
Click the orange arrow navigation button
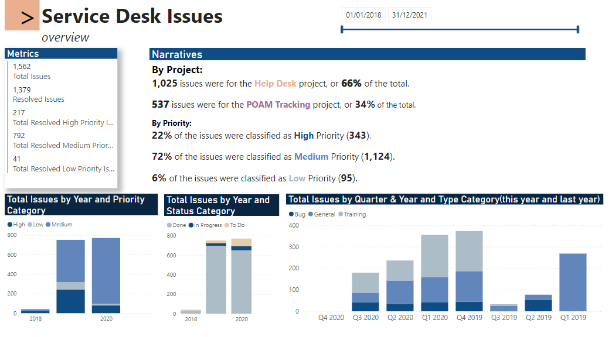(x=22, y=16)
